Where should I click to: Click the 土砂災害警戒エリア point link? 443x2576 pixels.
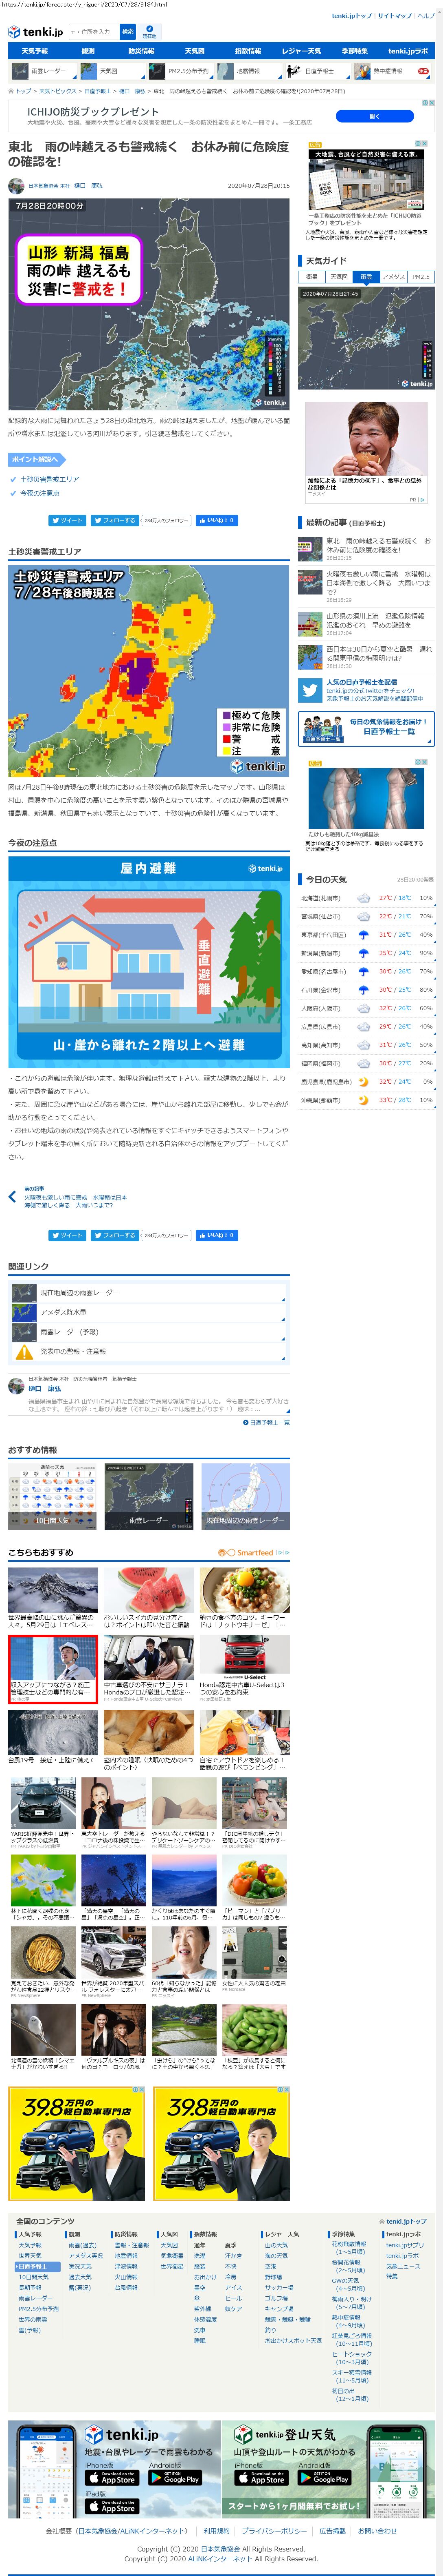50,479
